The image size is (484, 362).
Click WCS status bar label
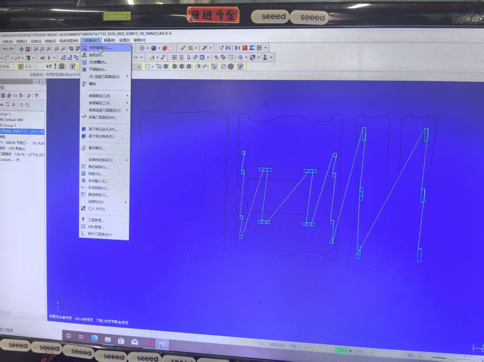click(84, 319)
